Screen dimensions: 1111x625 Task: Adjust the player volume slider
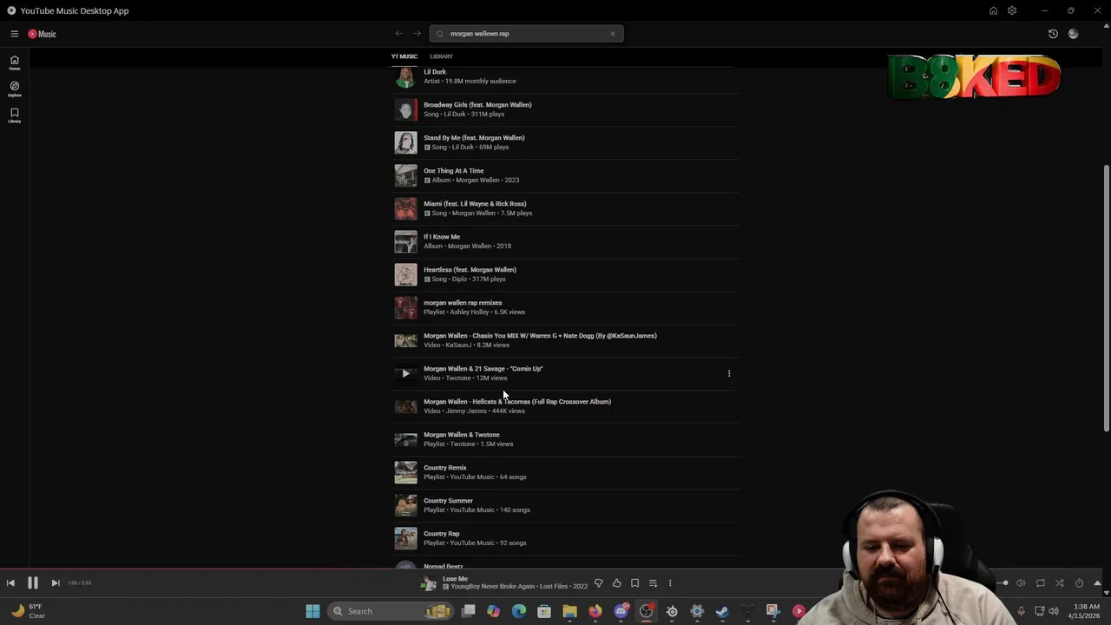click(x=1003, y=583)
